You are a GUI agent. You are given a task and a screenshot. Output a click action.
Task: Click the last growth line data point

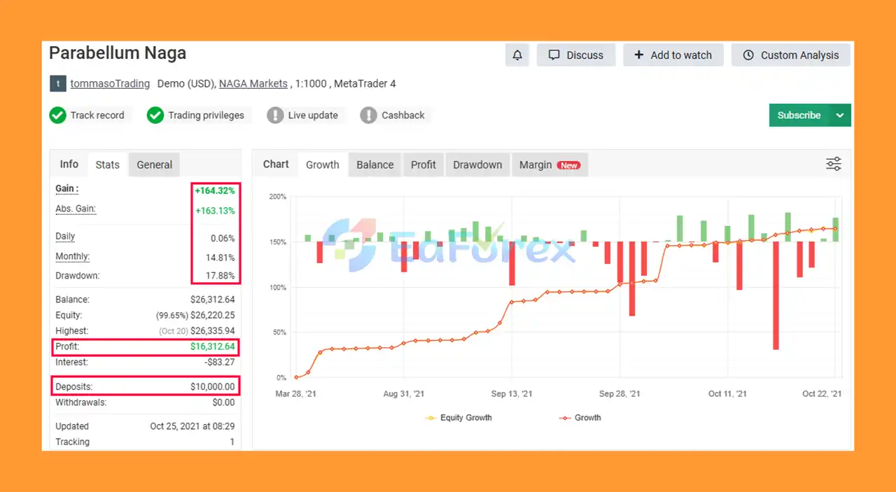coord(835,228)
